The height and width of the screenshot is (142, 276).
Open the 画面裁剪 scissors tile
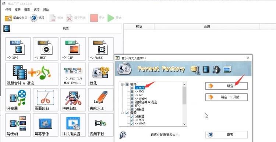[46, 100]
